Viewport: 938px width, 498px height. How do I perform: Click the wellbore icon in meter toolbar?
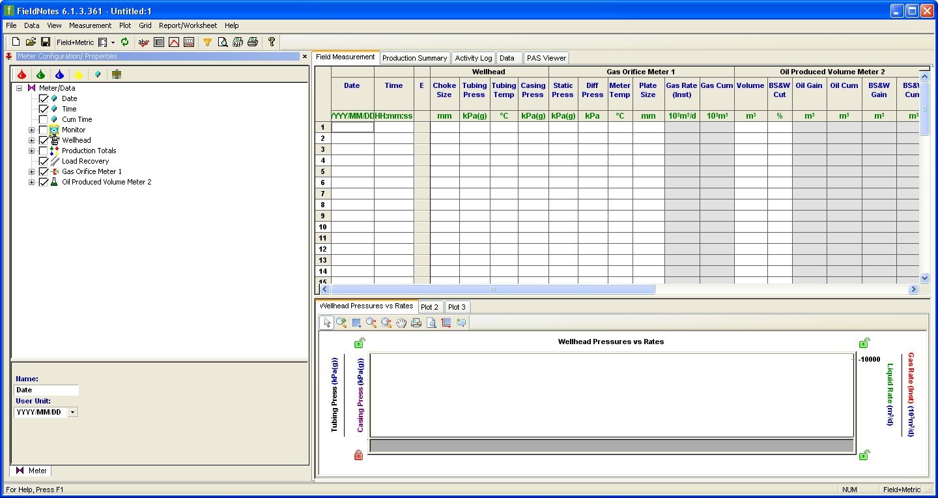117,74
